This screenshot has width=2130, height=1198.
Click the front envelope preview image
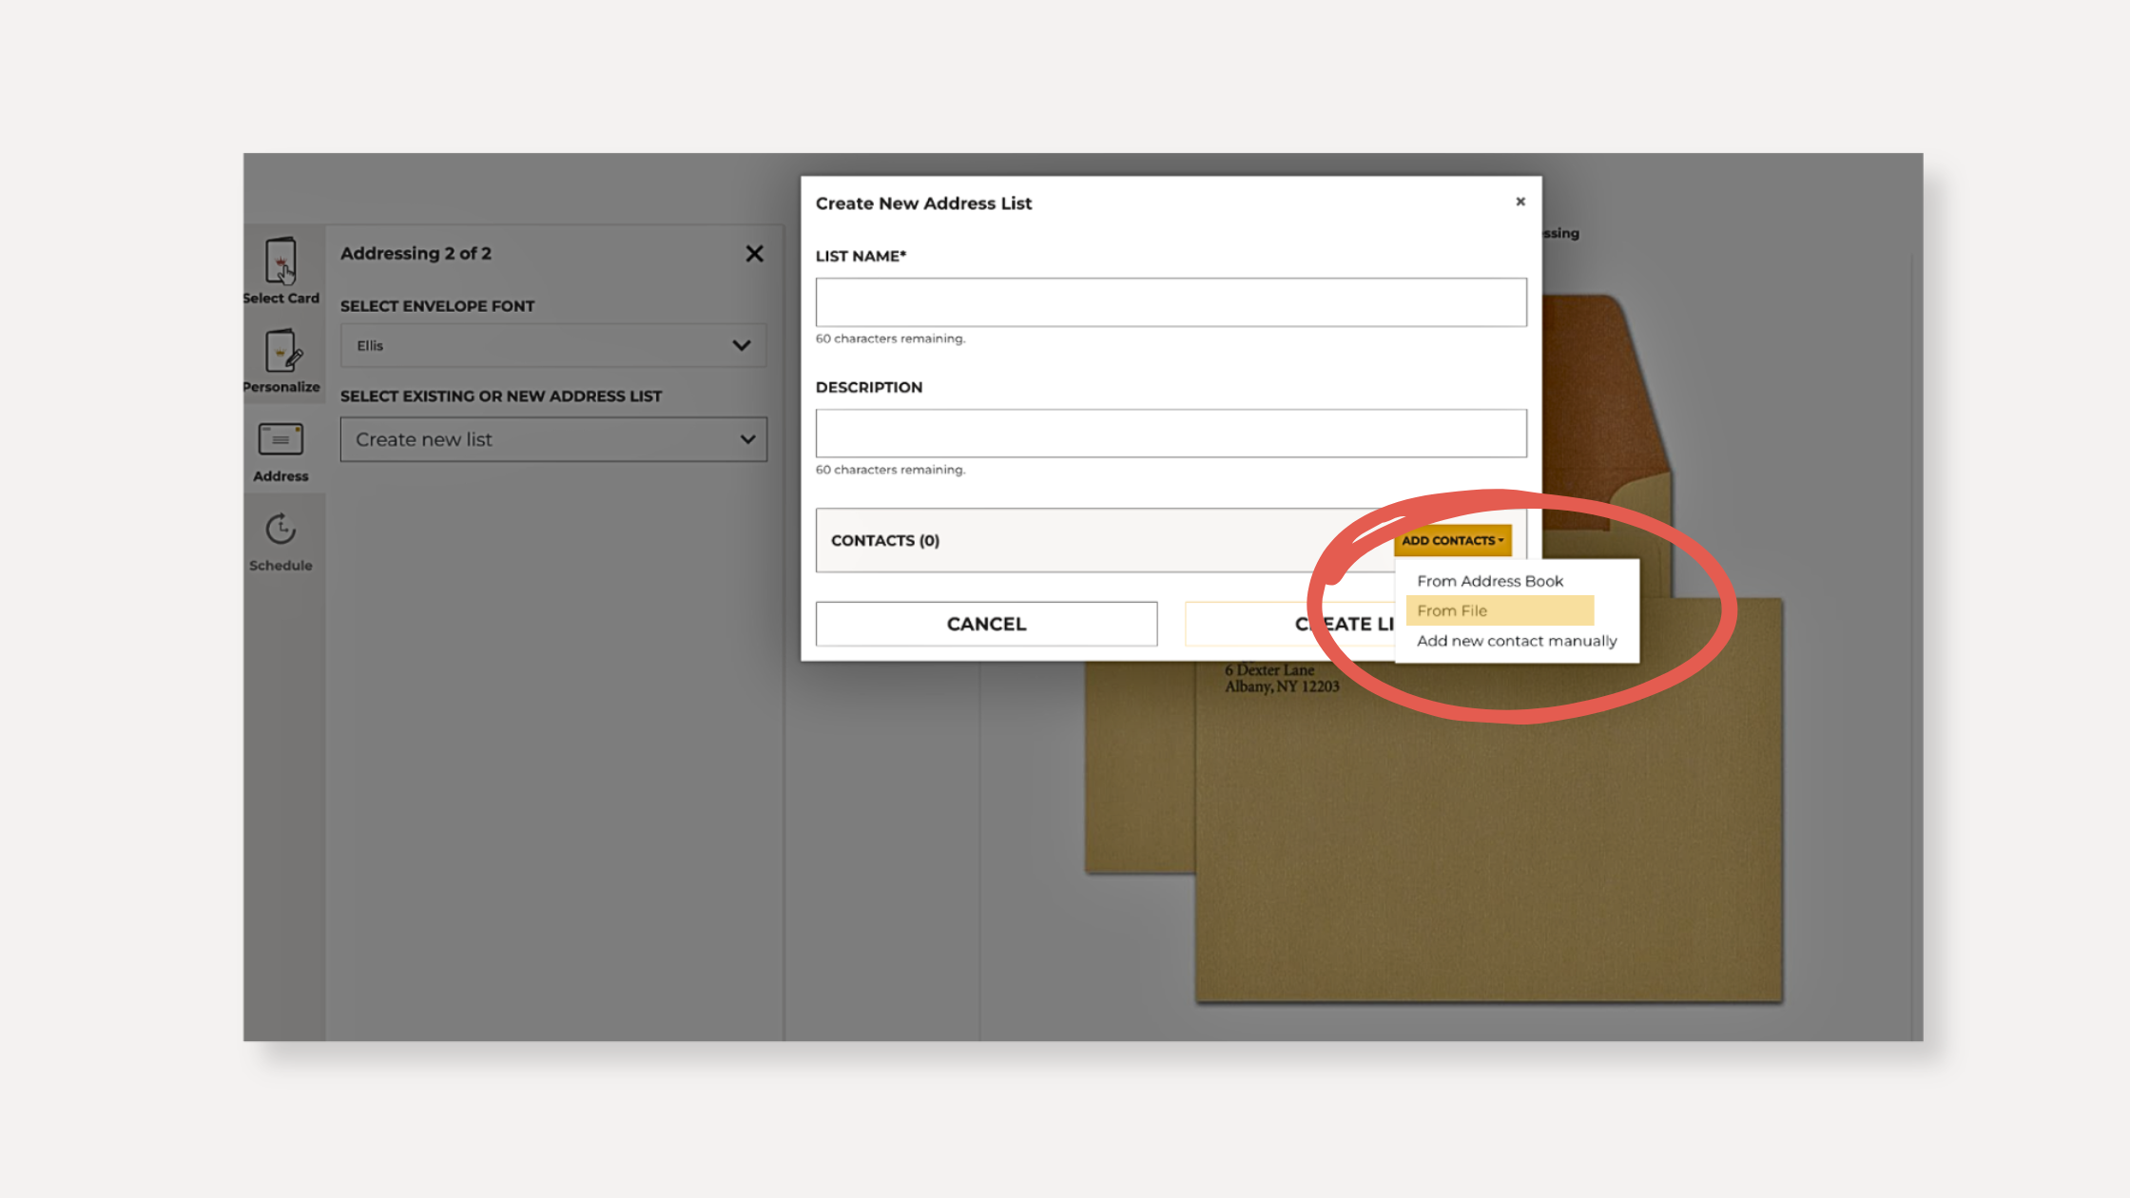click(x=1488, y=837)
